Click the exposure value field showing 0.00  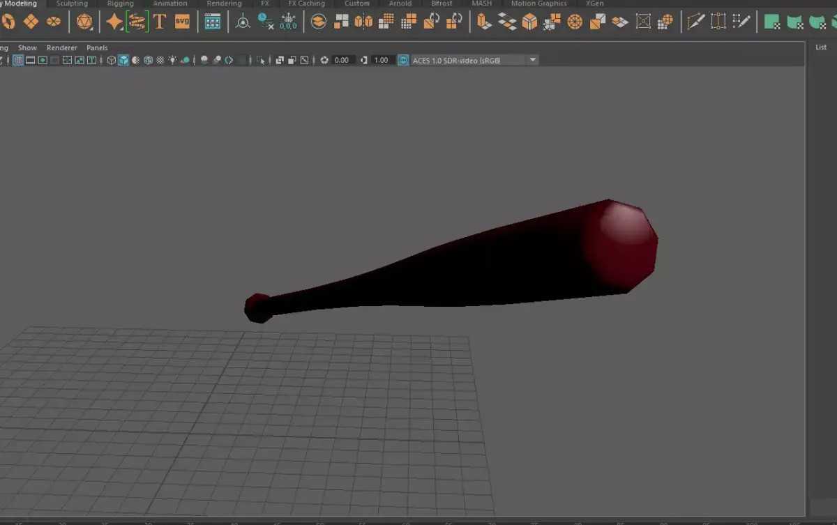coord(341,59)
